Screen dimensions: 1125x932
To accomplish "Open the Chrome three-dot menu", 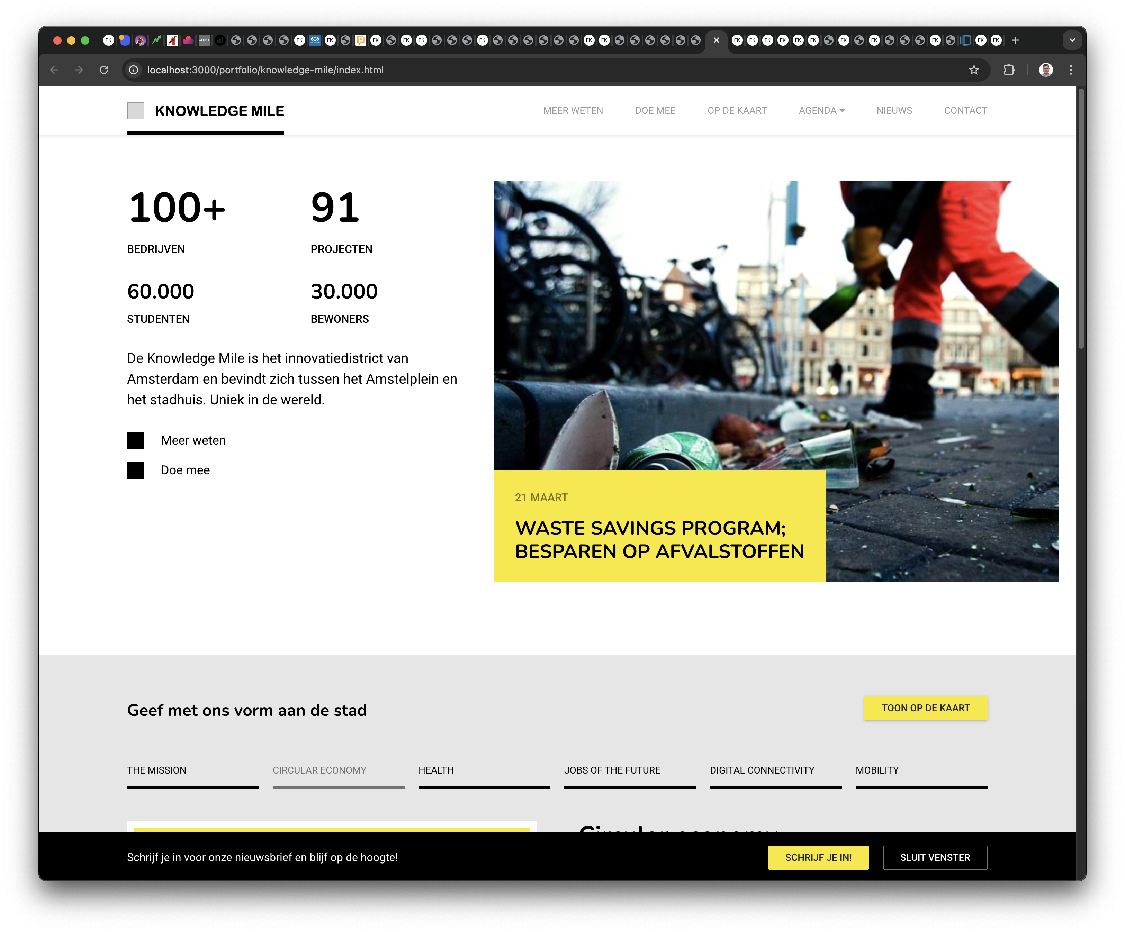I will 1071,70.
